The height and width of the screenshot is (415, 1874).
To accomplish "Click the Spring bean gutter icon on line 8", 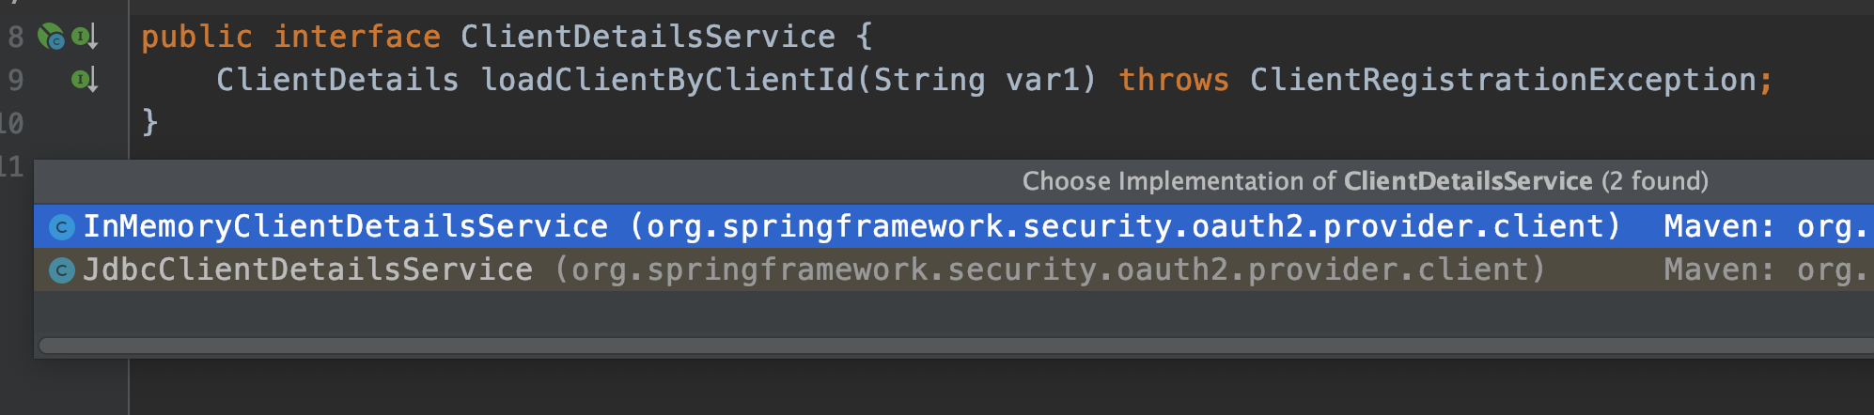I will point(51,37).
